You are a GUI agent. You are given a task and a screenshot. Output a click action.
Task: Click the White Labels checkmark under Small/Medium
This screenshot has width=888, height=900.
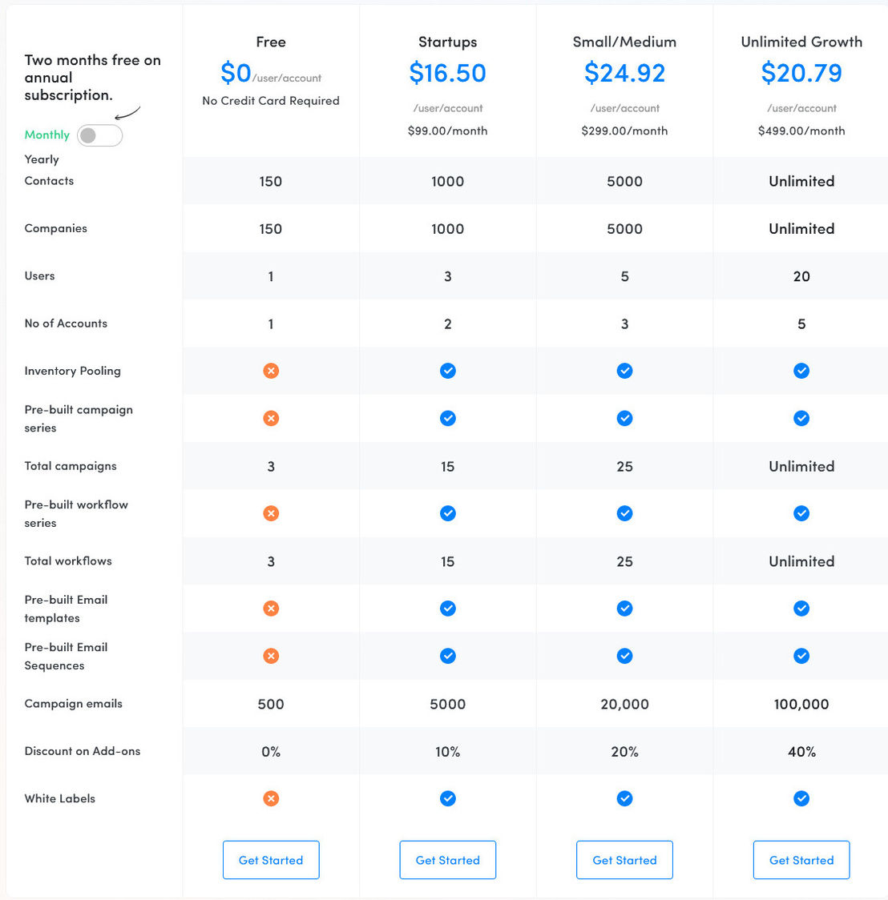(x=625, y=798)
